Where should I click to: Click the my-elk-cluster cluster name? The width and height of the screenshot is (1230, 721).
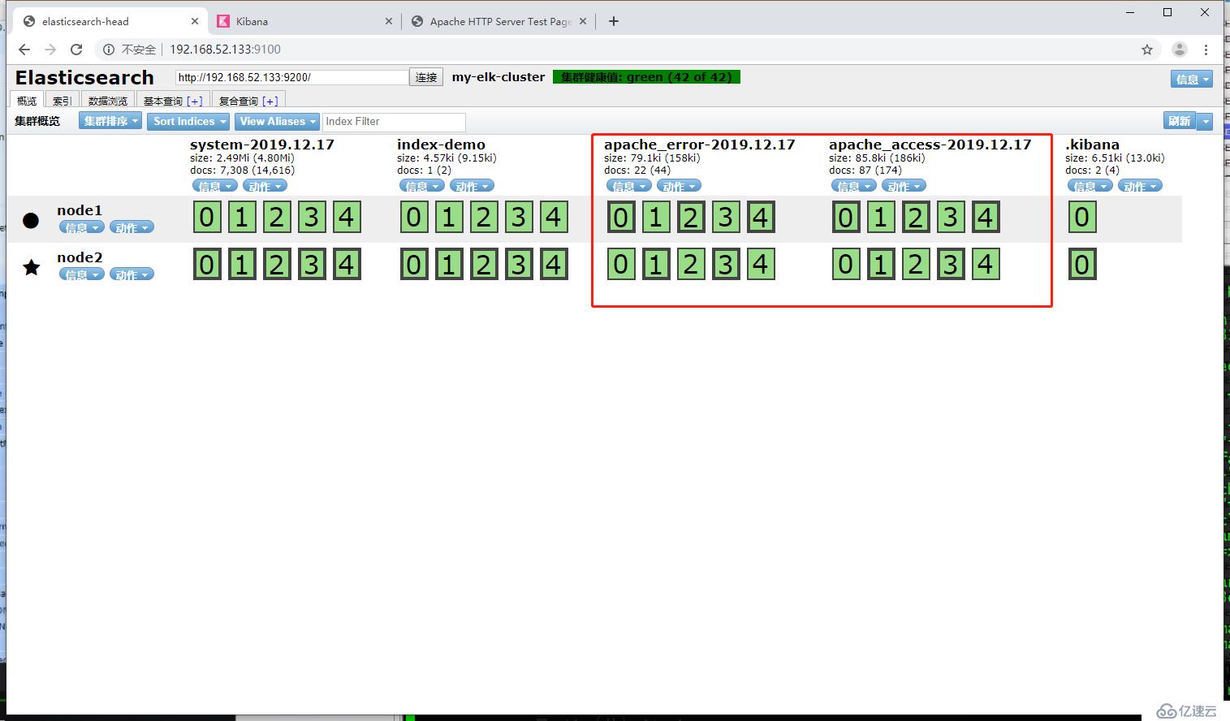coord(498,77)
